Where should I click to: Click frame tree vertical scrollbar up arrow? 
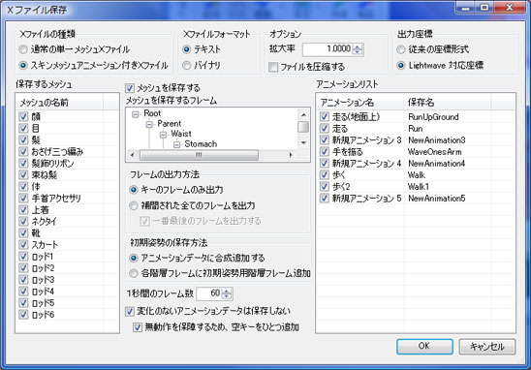[x=303, y=114]
